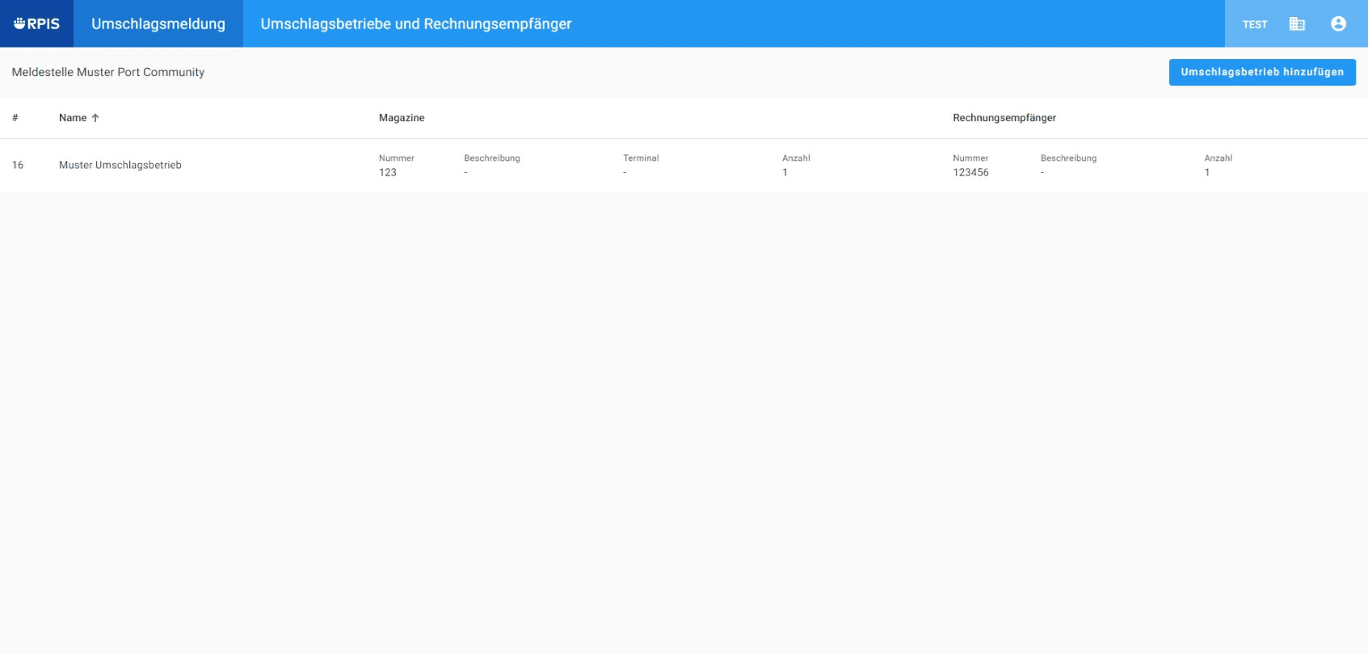Switch to the Umschlagsmeldung tab
The image size is (1368, 654).
(x=158, y=24)
